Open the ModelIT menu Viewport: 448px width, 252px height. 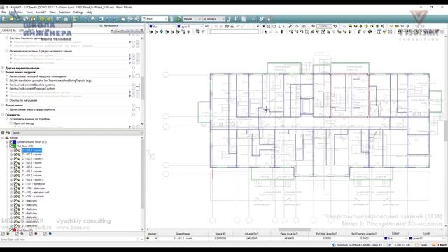(41, 13)
